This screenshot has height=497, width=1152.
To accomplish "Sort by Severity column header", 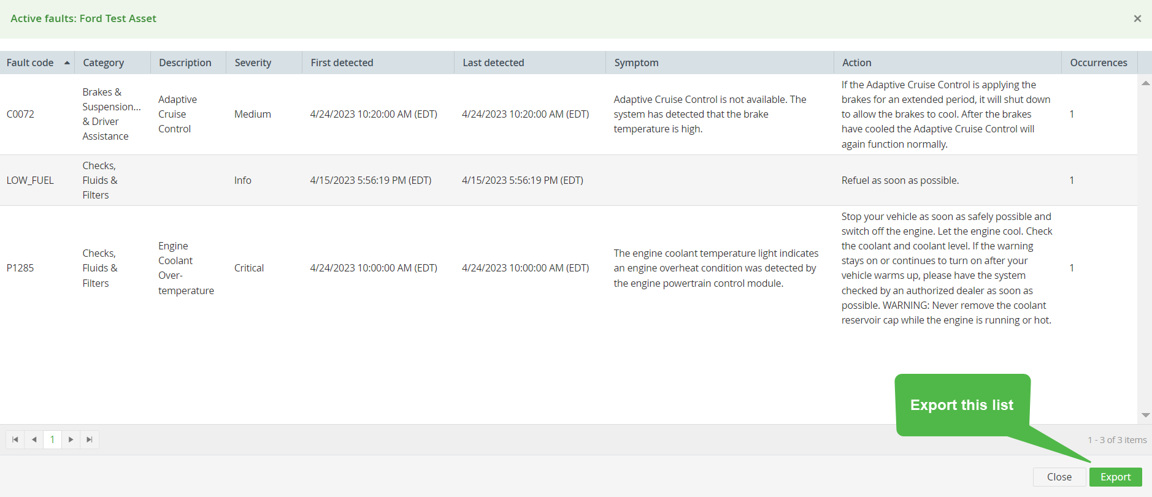I will (253, 63).
